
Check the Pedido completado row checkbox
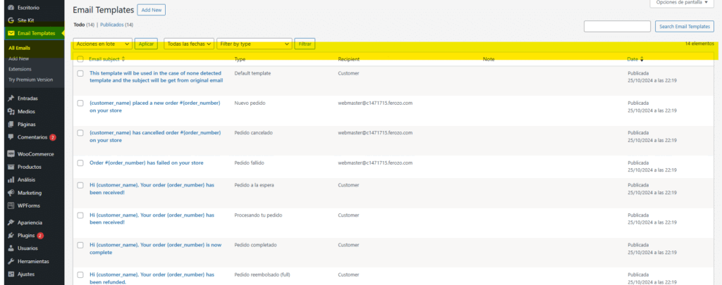[x=80, y=245]
